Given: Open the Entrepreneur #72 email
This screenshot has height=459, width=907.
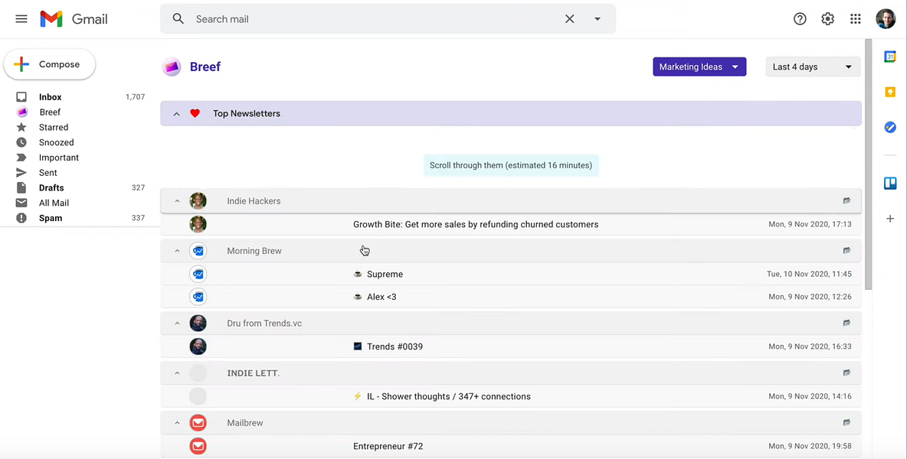Looking at the screenshot, I should pos(511,446).
